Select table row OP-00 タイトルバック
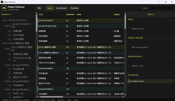 click(81, 20)
